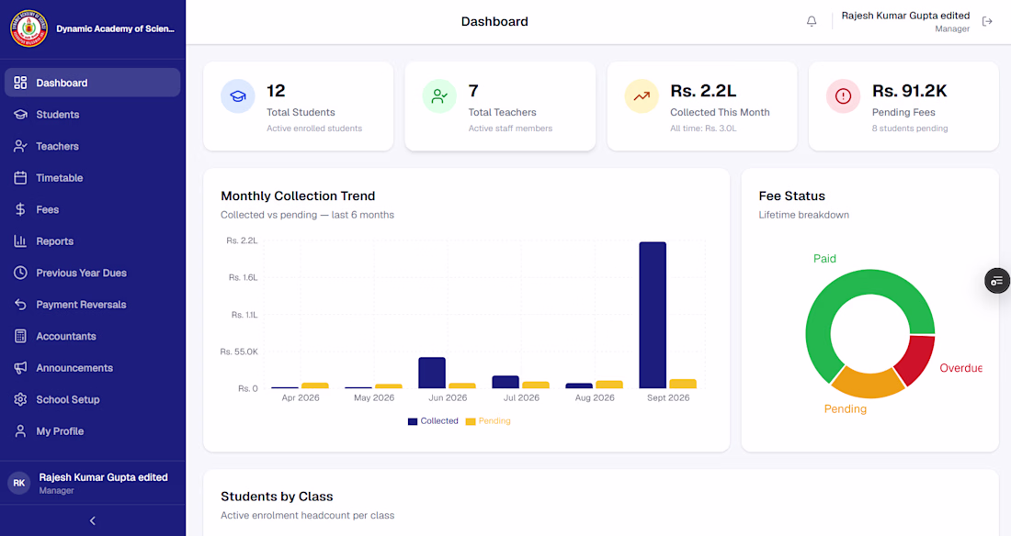1011x536 pixels.
Task: Click the Students graduation cap sidebar icon
Action: [x=20, y=114]
